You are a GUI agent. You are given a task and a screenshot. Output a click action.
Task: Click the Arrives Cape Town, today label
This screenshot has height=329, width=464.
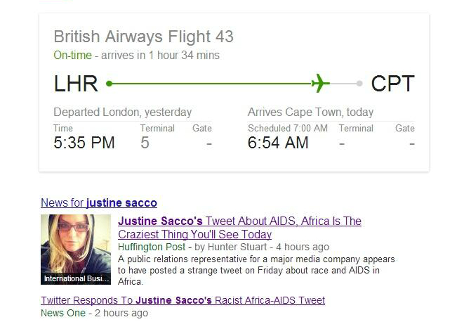310,112
